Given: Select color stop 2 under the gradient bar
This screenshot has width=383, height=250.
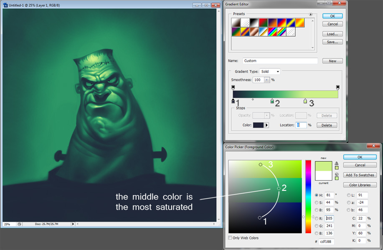Looking at the screenshot, I should tap(272, 101).
